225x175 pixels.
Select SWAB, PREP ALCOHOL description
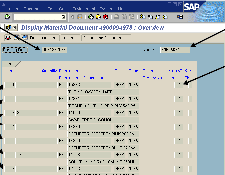pos(103,120)
